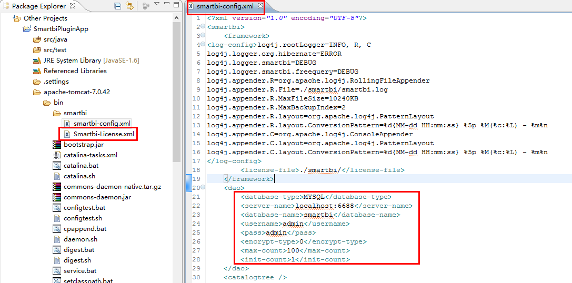The width and height of the screenshot is (572, 283).
Task: Click the admin pass value on line 25
Action: pos(276,233)
